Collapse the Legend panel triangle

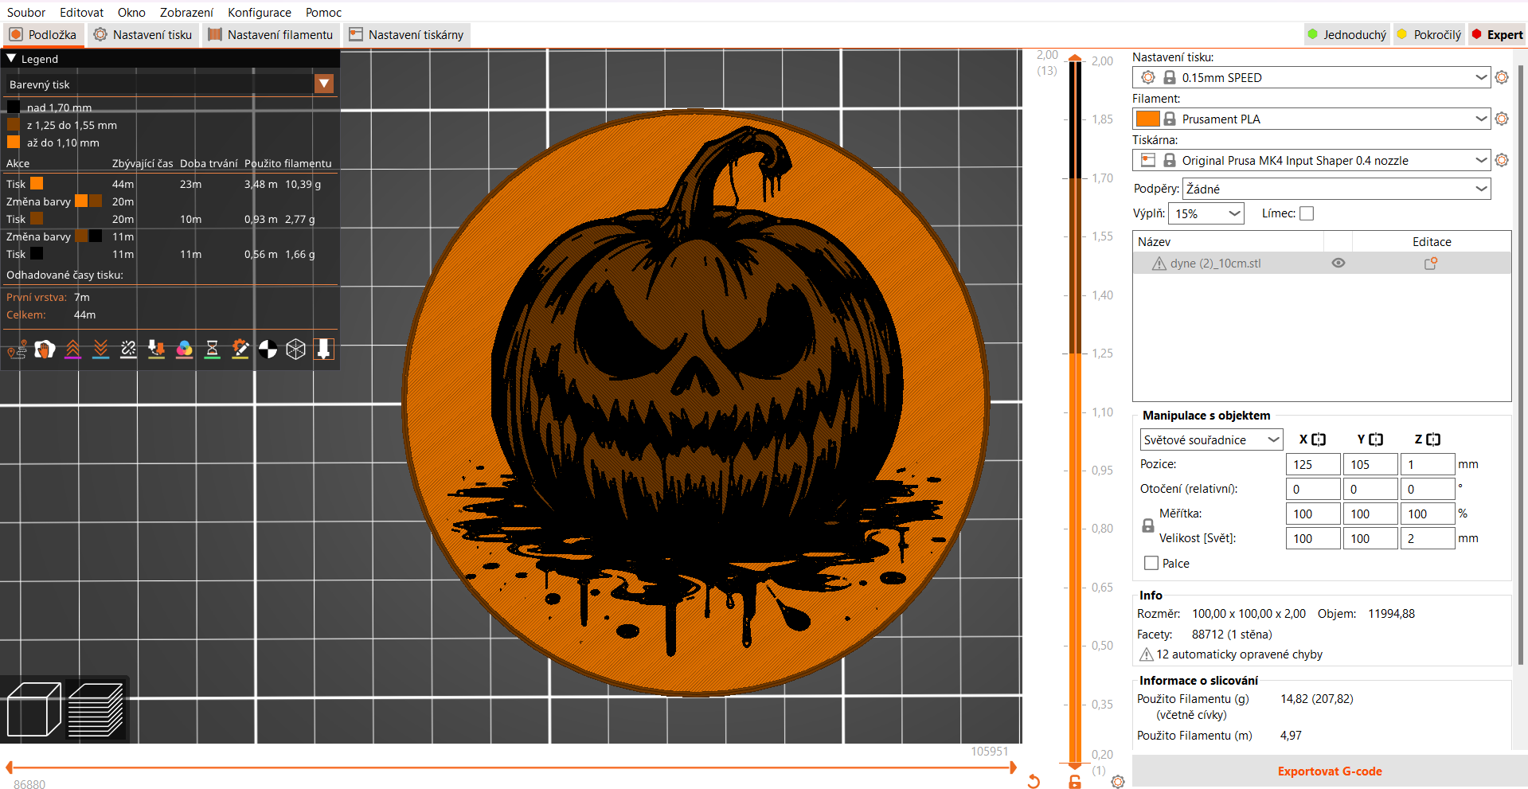(11, 58)
